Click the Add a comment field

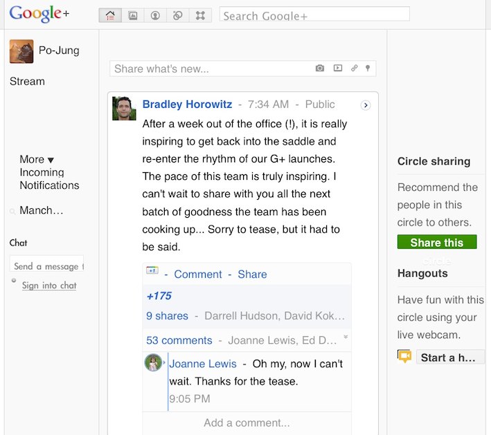(x=247, y=423)
